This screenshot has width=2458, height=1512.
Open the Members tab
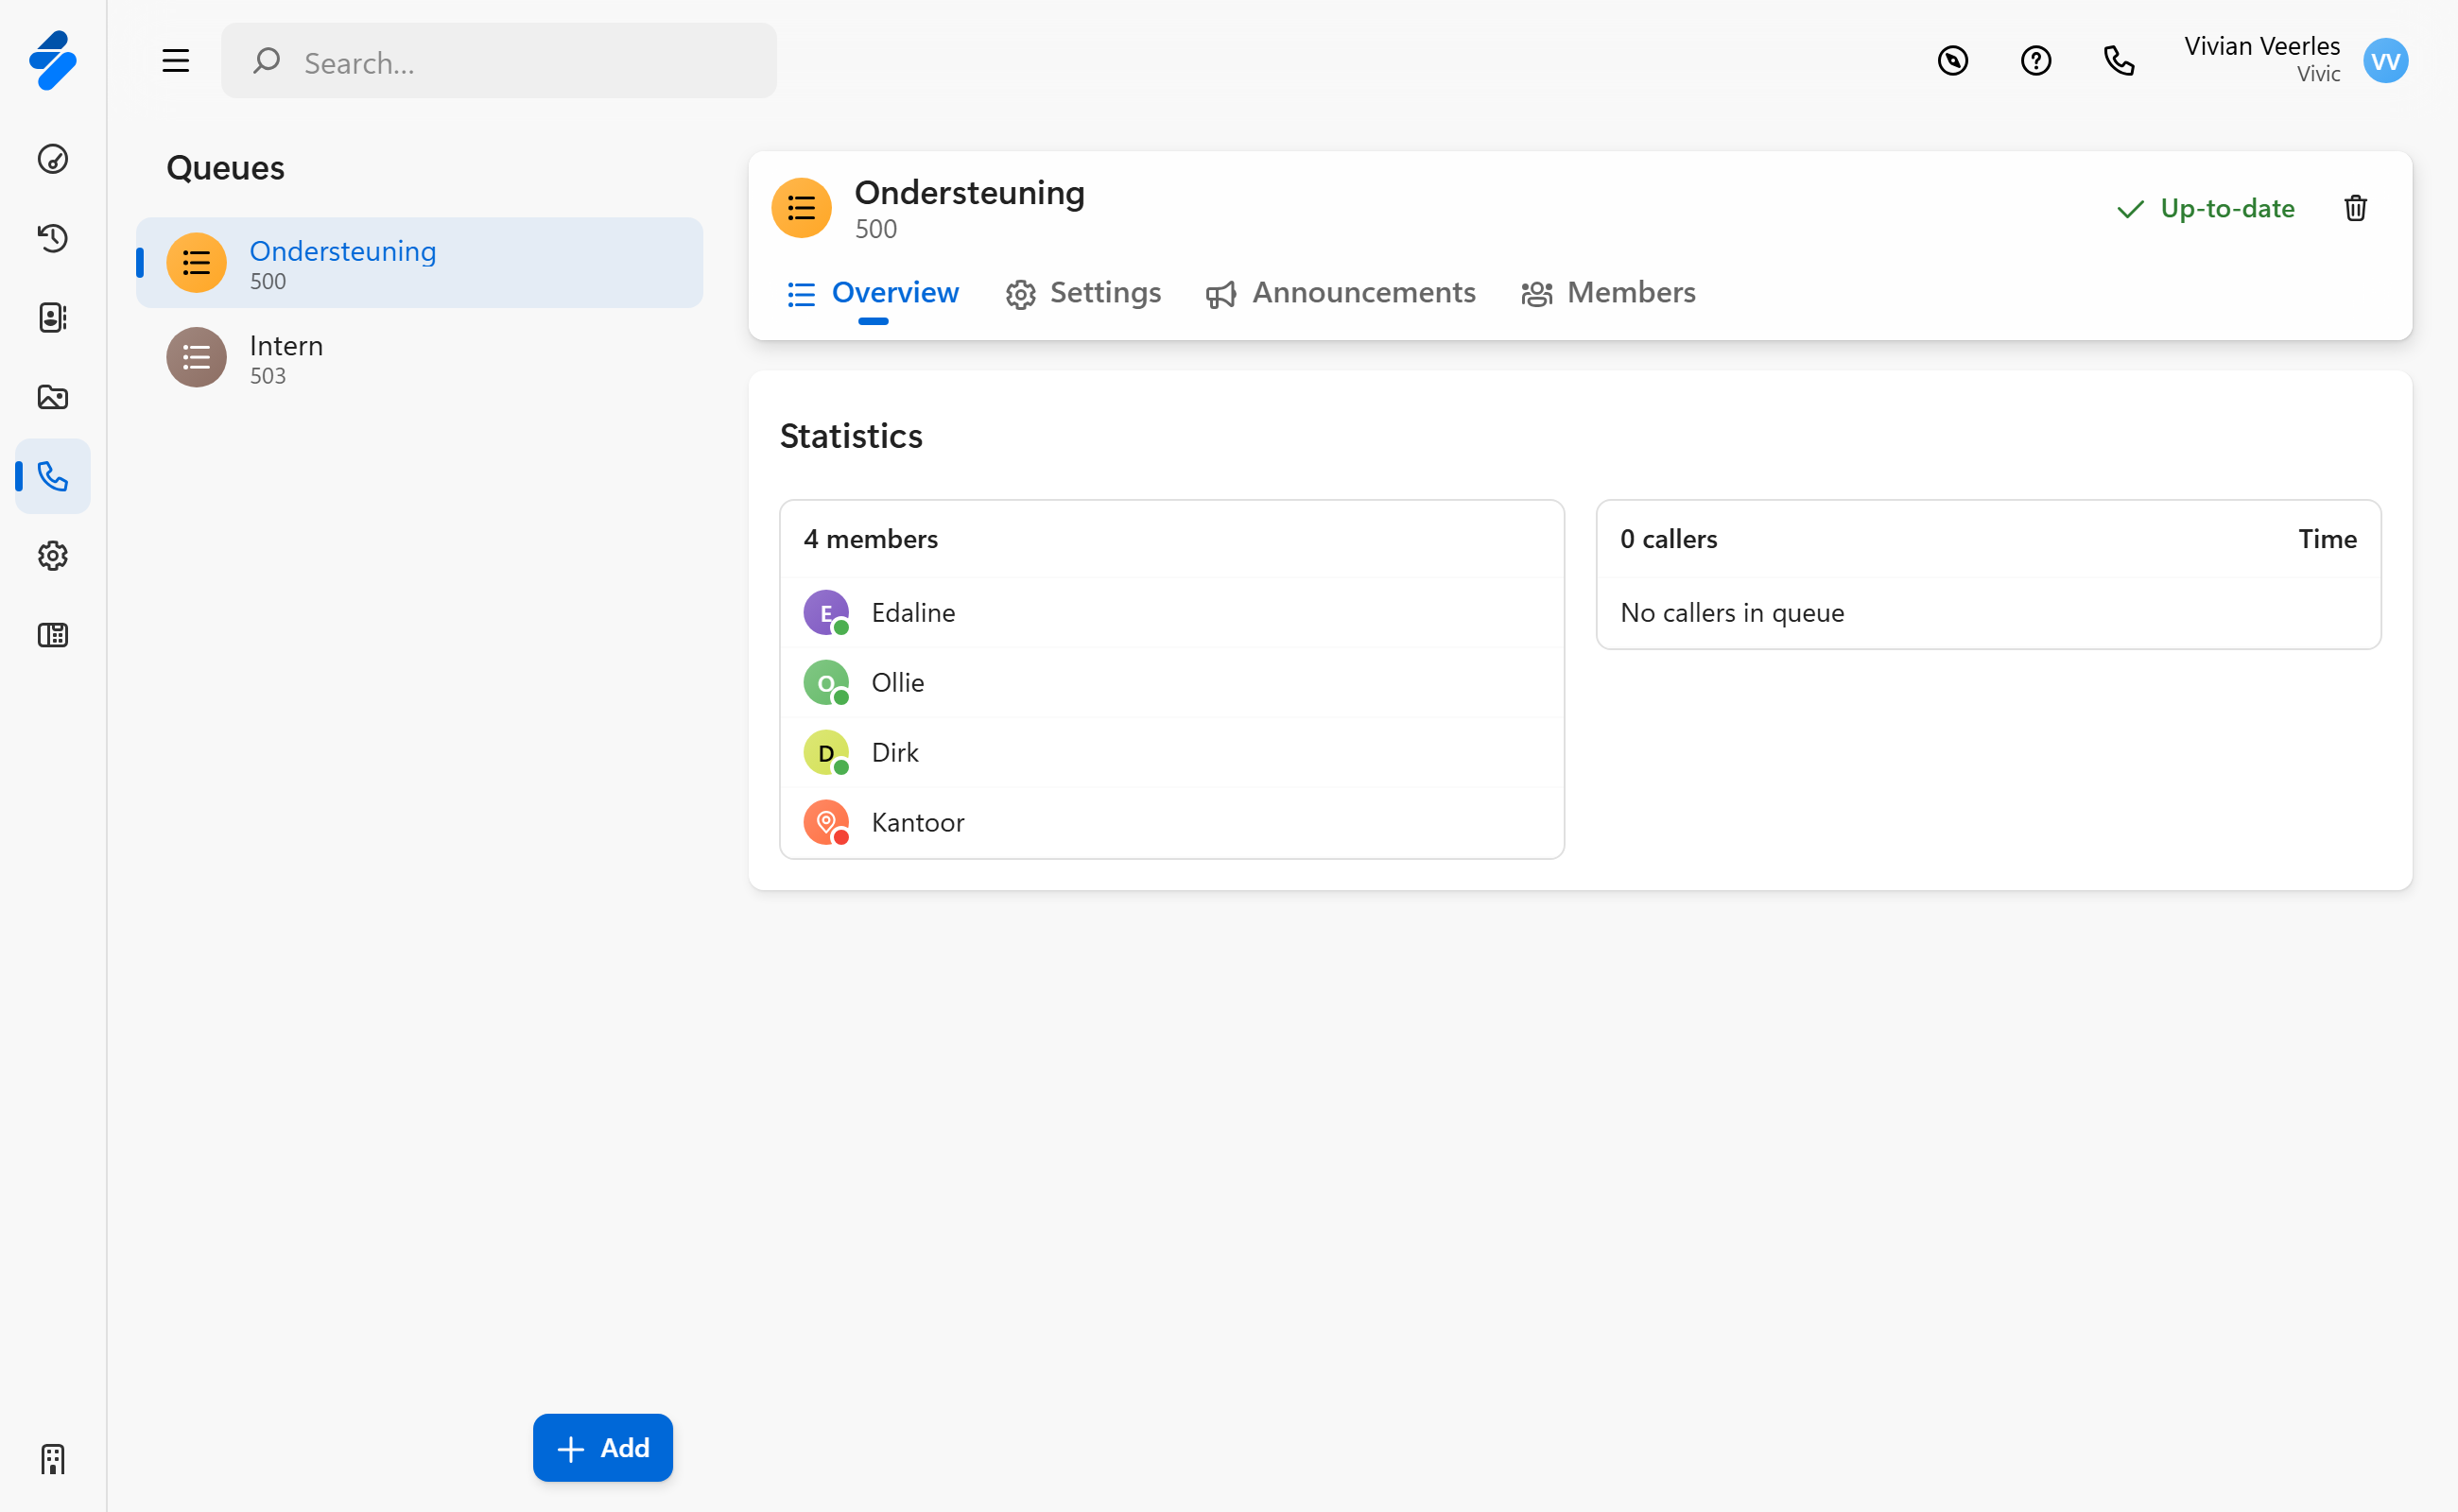[1608, 293]
